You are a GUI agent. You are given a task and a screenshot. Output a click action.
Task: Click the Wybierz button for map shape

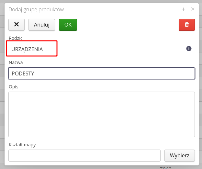180,155
